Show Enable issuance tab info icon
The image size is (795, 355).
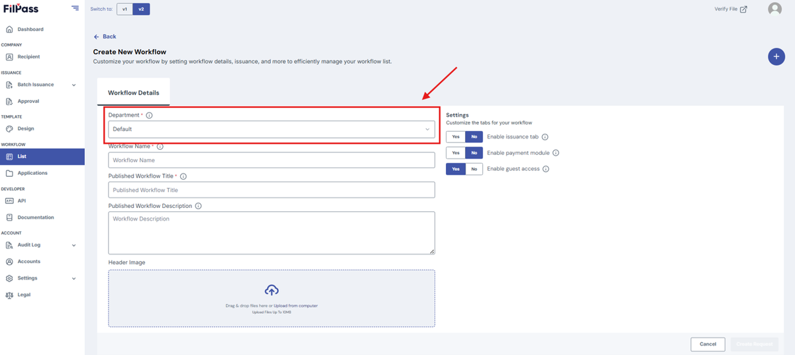tap(545, 137)
